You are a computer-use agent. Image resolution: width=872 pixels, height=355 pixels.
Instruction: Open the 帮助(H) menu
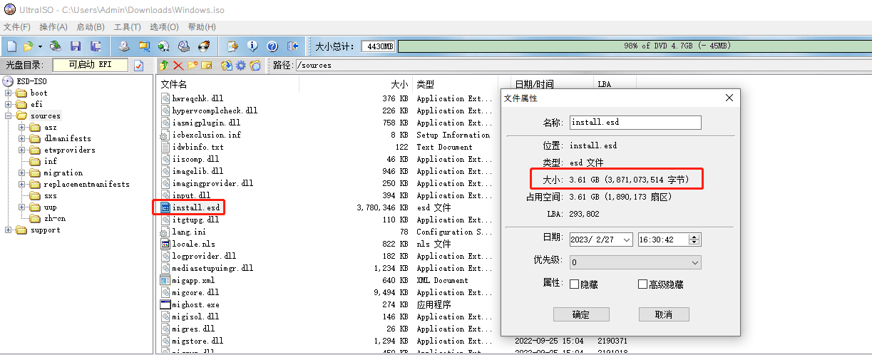pyautogui.click(x=202, y=27)
